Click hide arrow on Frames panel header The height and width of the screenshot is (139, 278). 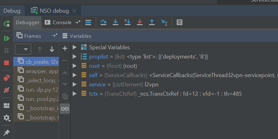point(55,36)
